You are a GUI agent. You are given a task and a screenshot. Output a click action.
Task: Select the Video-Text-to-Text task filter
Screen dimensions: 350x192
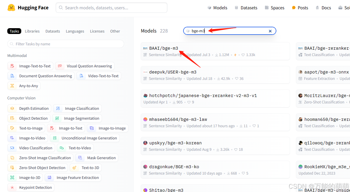pyautogui.click(x=99, y=76)
